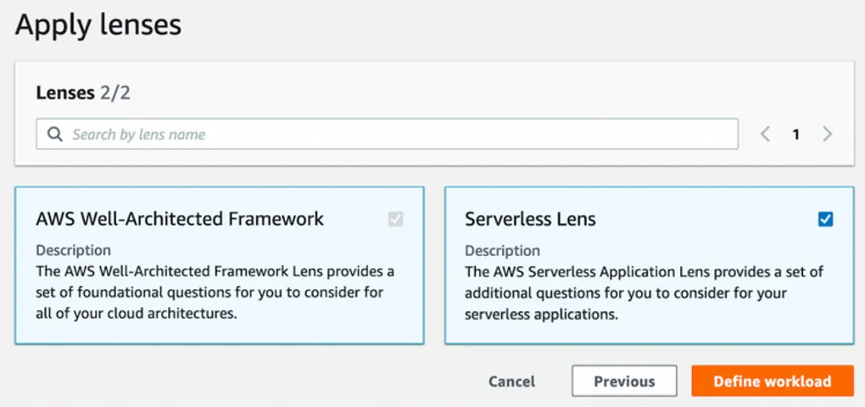
Task: Click Description label under AWS Well-Architected Framework
Action: (73, 251)
